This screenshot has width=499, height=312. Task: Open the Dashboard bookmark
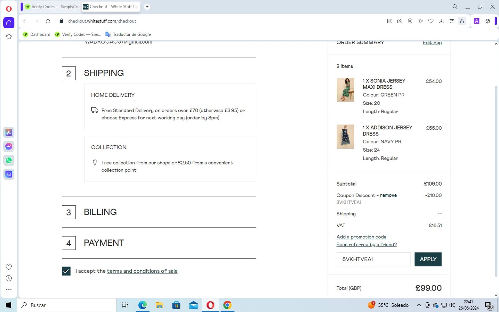point(37,34)
